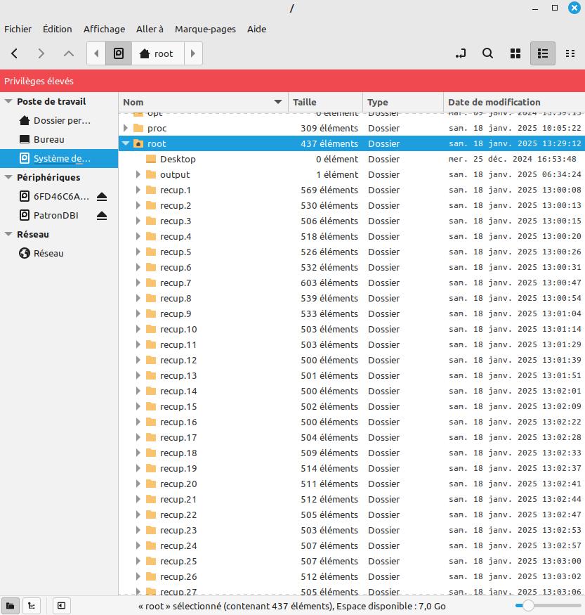Image resolution: width=585 pixels, height=615 pixels.
Task: Click the root path bar button
Action: [x=157, y=53]
